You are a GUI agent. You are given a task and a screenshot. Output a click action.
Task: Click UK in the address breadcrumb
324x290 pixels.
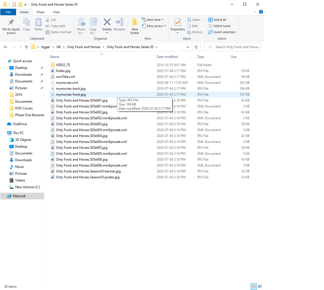click(59, 47)
